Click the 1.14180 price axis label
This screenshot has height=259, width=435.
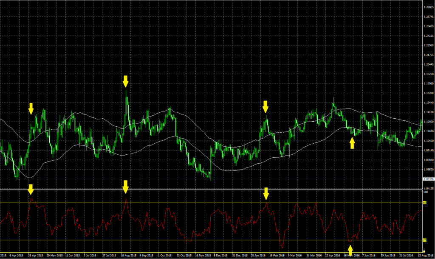point(429,112)
